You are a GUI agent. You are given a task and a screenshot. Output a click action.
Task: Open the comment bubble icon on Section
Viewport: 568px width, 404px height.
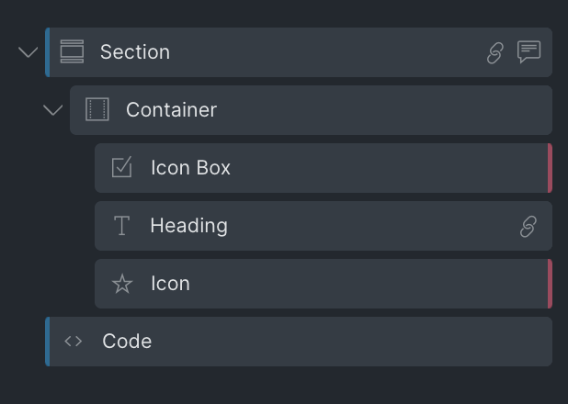[x=528, y=52]
